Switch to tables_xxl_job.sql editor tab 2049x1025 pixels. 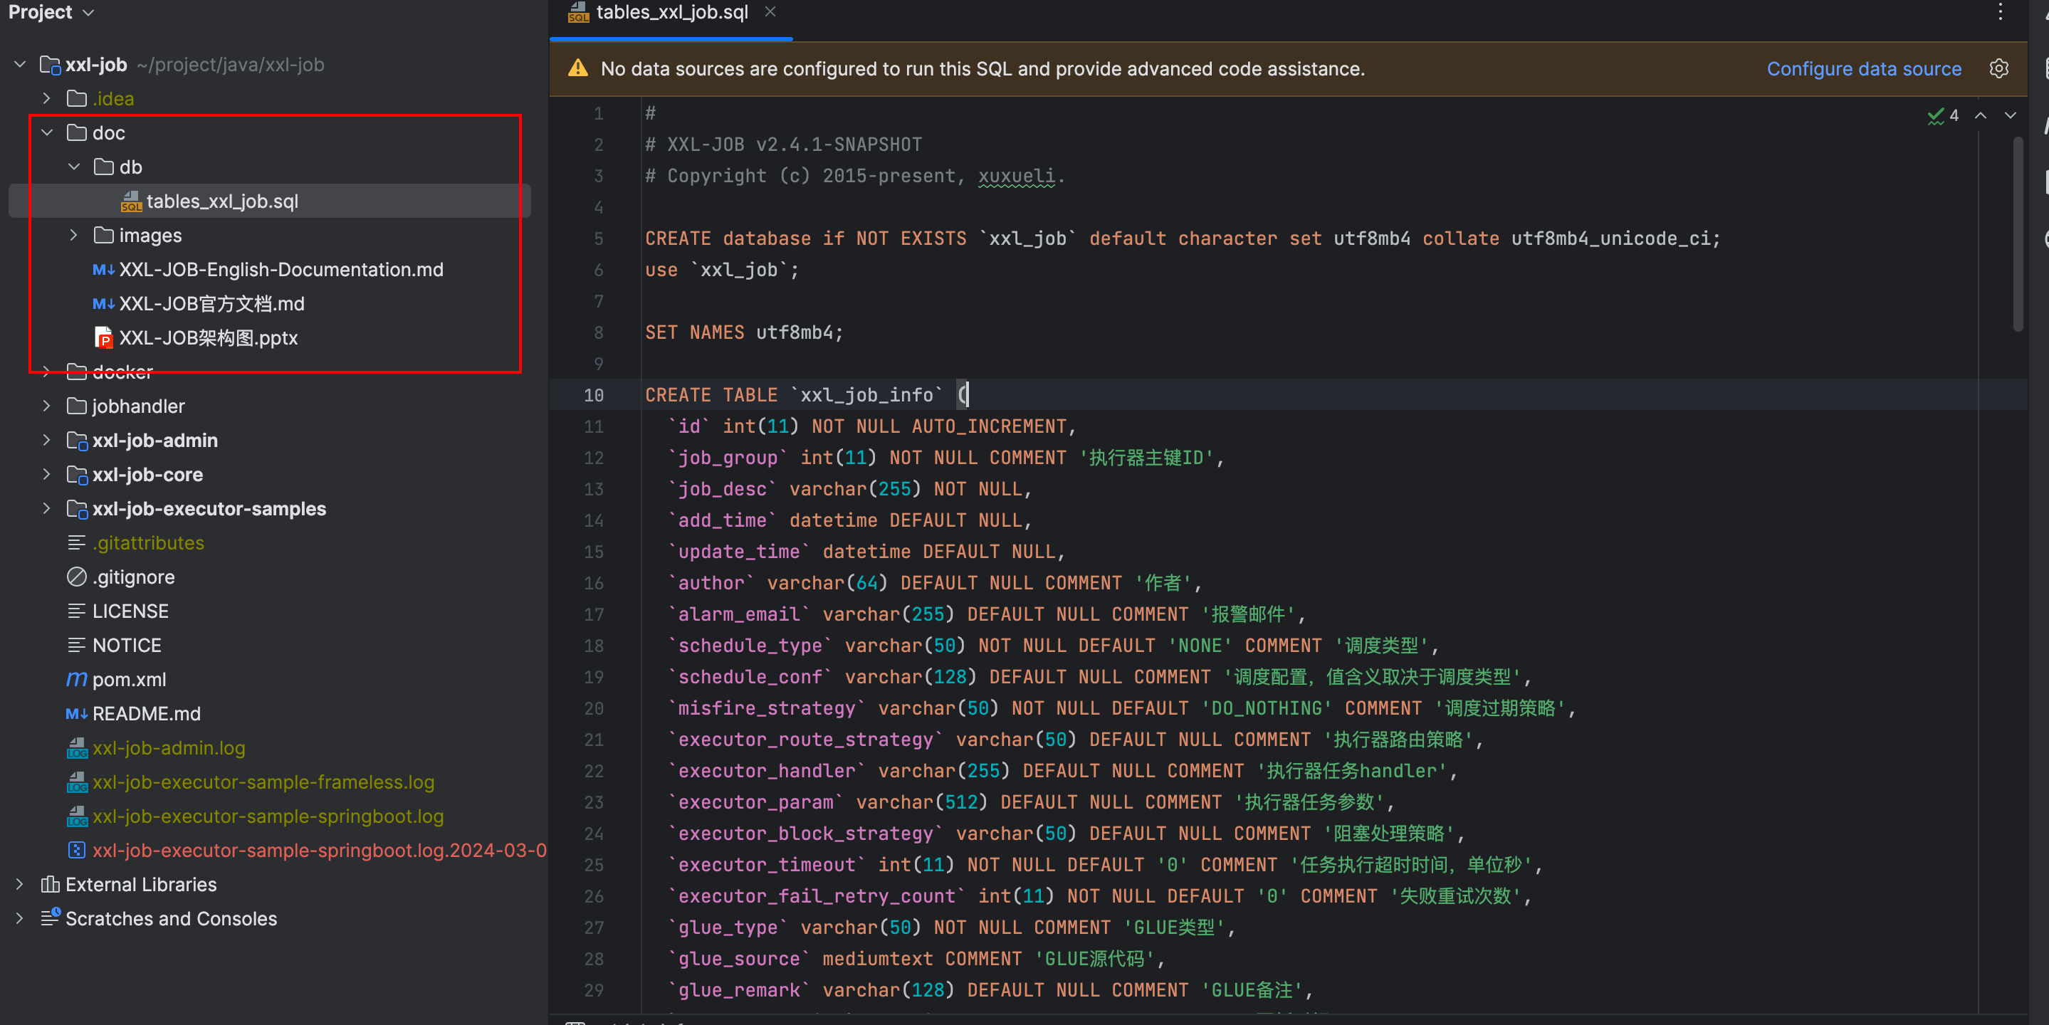coord(671,12)
